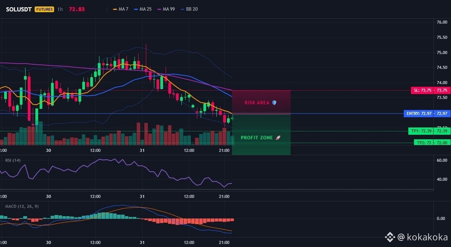451x247 pixels.
Task: Select the 1h timeframe label
Action: (60, 9)
